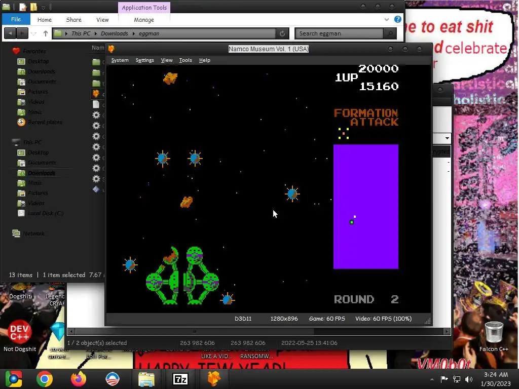Open the Dogshit desktop icon
519x389 pixels.
(x=20, y=291)
